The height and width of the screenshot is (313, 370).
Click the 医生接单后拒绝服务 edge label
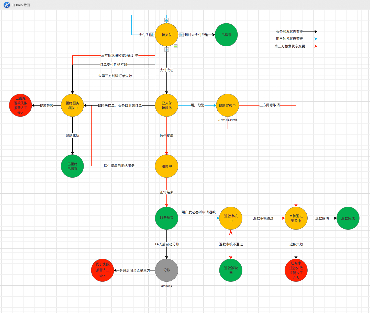click(119, 166)
